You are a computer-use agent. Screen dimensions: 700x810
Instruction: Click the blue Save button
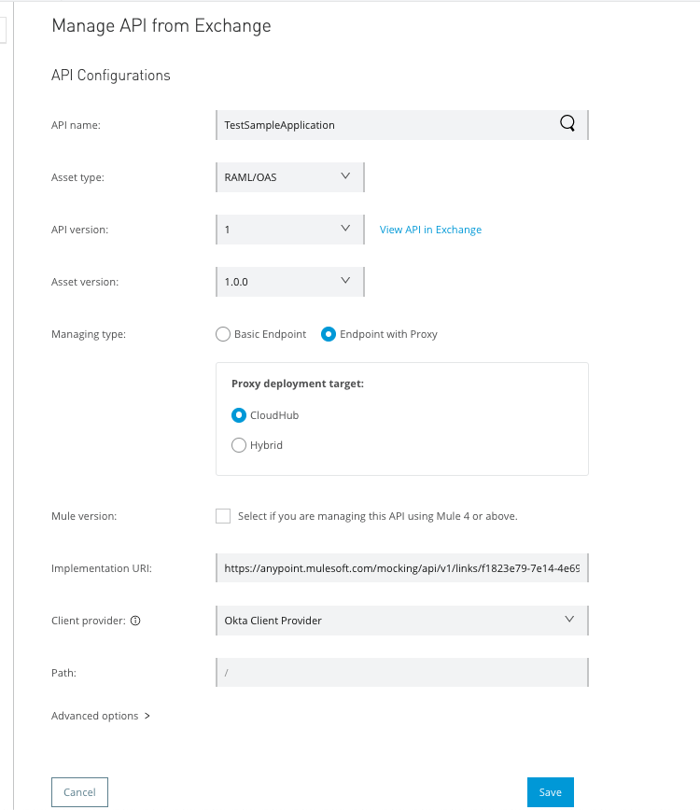tap(550, 792)
